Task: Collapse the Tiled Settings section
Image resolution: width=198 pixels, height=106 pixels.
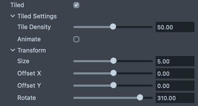Action: point(13,16)
